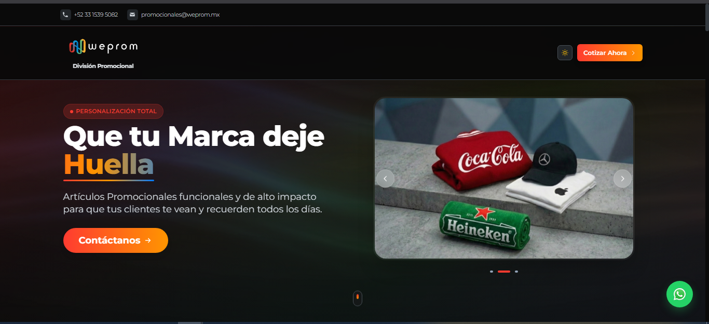
Task: Click the Cotizar Ahora button
Action: click(609, 52)
